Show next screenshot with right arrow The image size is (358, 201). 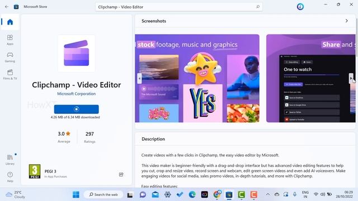click(x=351, y=78)
